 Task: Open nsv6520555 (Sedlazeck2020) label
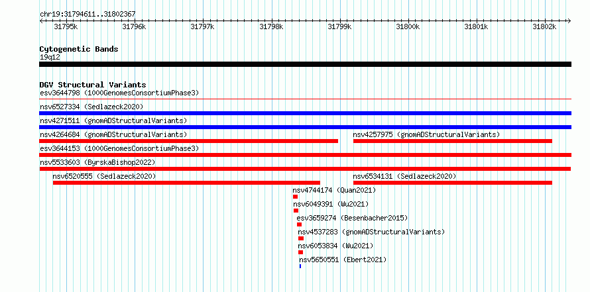(104, 176)
